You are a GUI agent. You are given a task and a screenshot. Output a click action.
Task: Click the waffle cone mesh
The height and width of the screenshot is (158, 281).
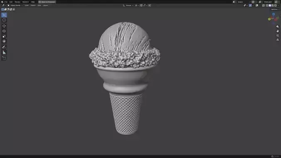click(126, 114)
